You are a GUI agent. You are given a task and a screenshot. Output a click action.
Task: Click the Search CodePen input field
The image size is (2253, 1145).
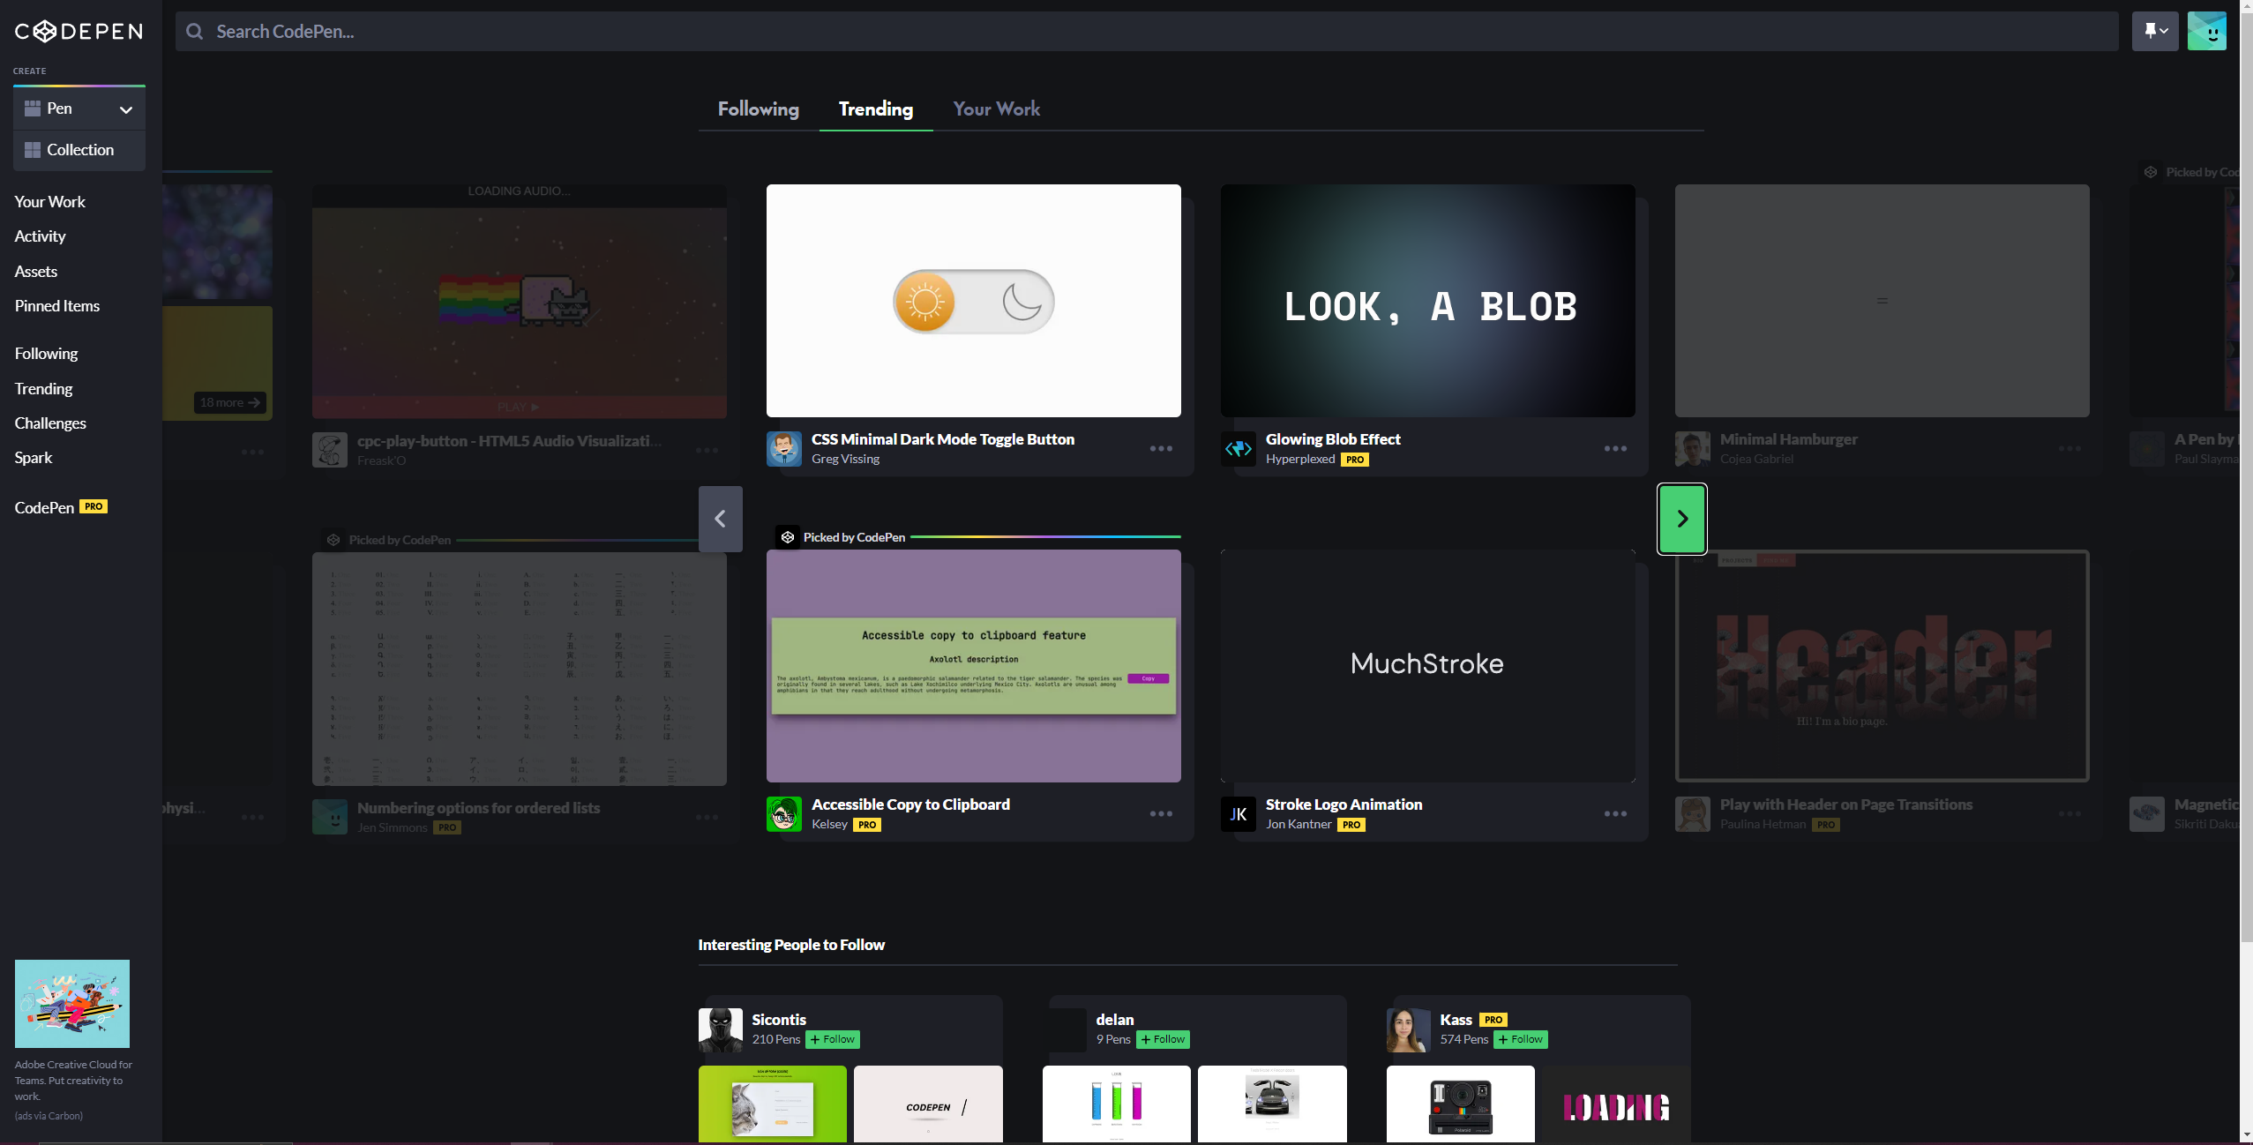pos(1147,32)
